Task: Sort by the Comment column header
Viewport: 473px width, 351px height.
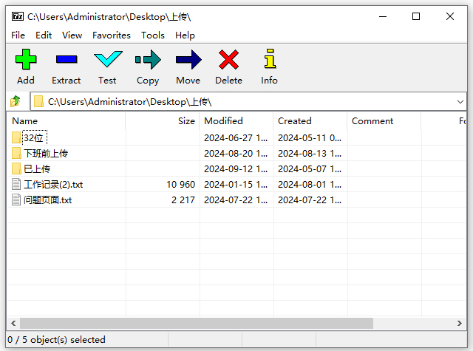Action: 384,121
